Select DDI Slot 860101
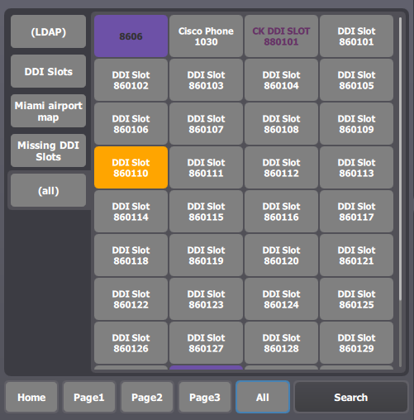This screenshot has height=420, width=414. pyautogui.click(x=356, y=36)
